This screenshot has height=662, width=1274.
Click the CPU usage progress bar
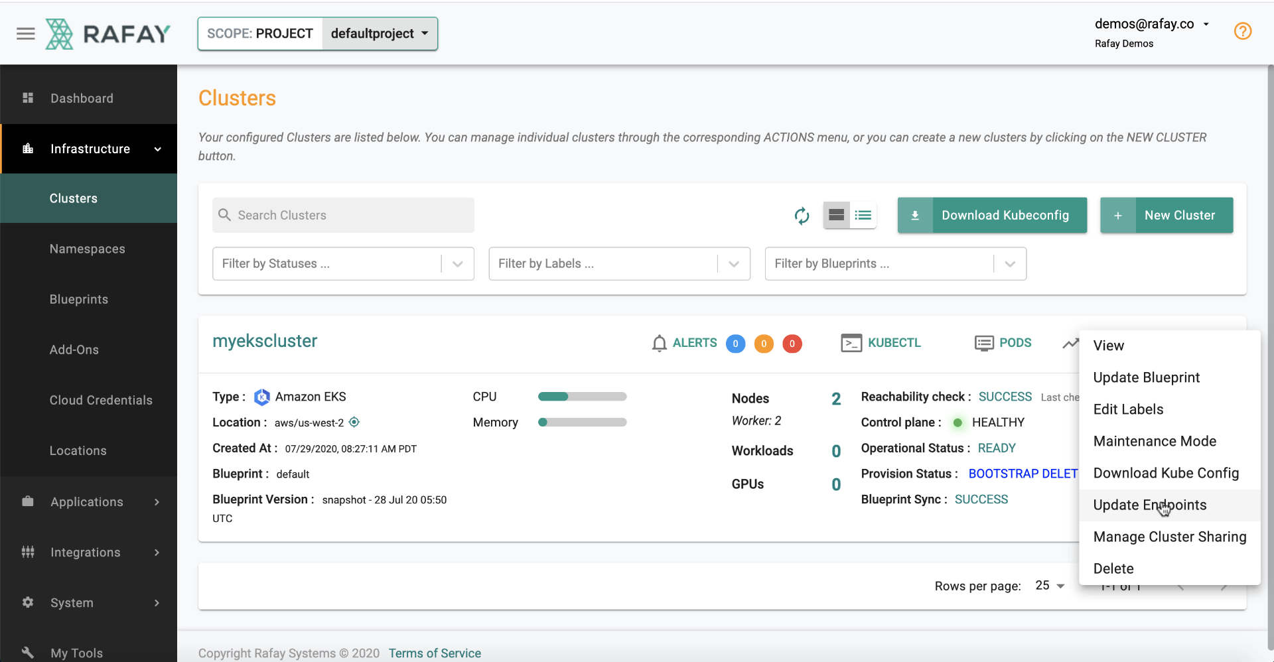pyautogui.click(x=582, y=397)
